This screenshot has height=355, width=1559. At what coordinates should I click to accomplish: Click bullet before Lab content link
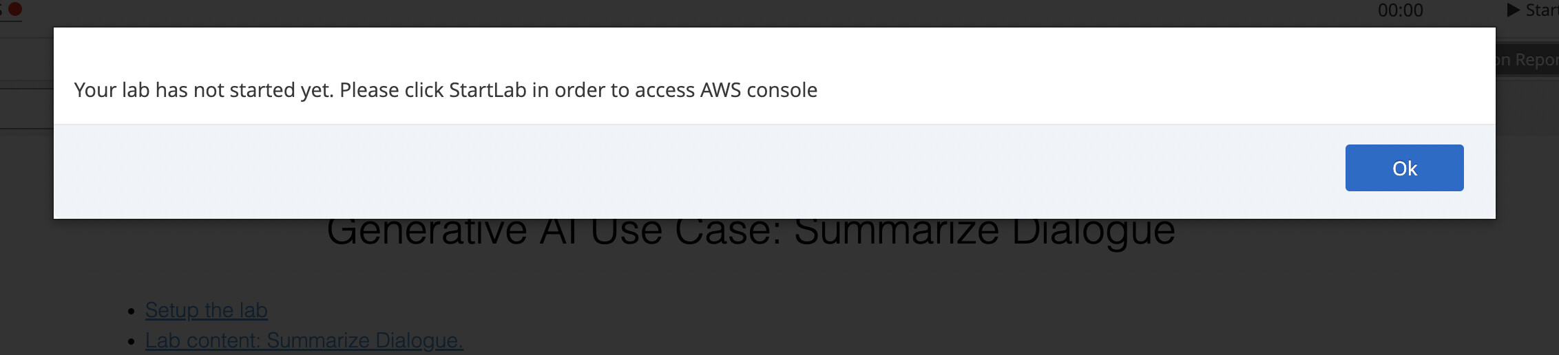132,342
